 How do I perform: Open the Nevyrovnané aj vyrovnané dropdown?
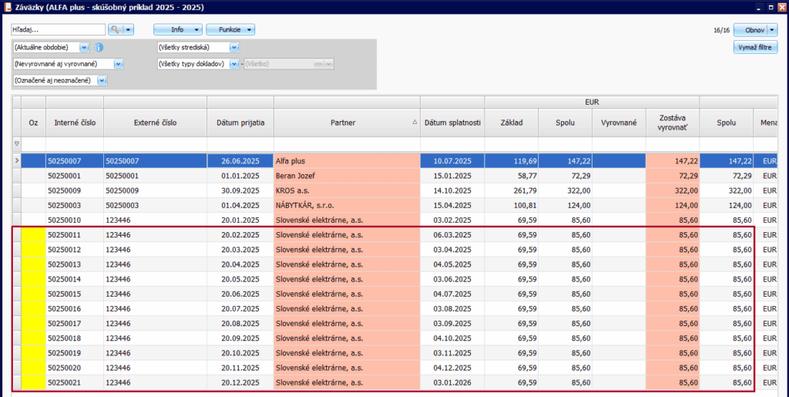[119, 64]
